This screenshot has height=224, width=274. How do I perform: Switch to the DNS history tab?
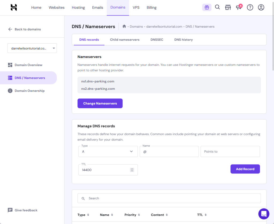coord(184,40)
